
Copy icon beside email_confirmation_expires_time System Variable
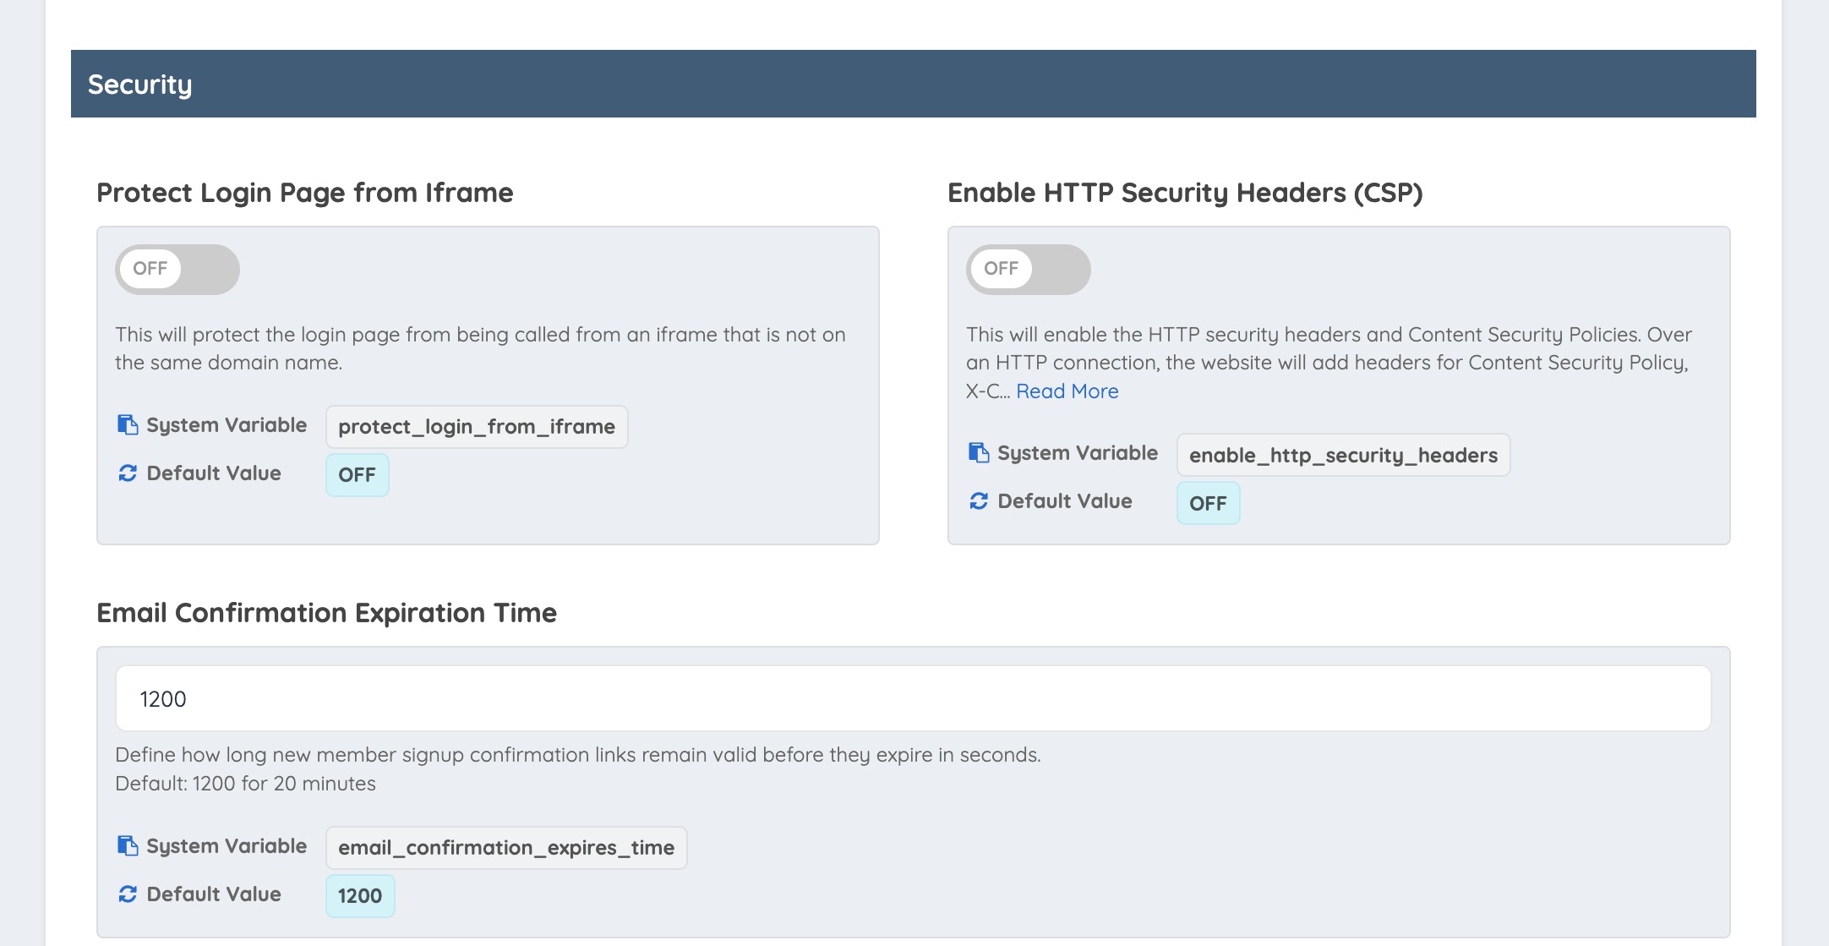coord(128,846)
